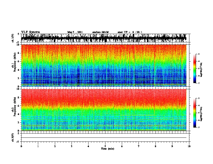Click the "-7" label on ch.2 color bar

coord(198,128)
